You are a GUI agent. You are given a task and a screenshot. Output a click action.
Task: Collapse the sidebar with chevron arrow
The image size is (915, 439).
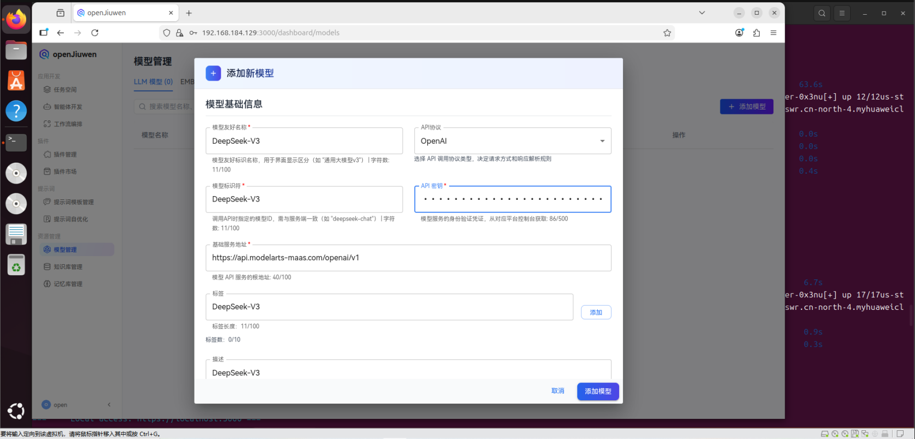coord(109,405)
